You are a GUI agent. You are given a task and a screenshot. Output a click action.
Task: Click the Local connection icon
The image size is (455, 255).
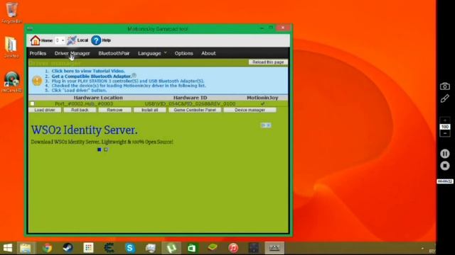click(71, 40)
